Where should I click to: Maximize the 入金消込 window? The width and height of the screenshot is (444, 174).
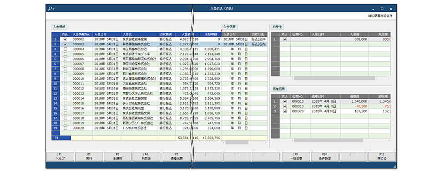pos(382,9)
